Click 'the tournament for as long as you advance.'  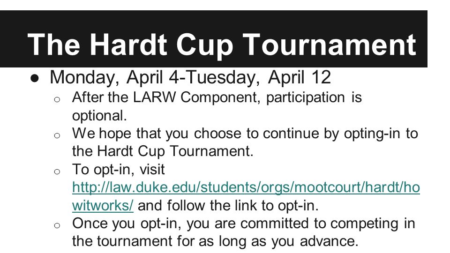point(215,241)
